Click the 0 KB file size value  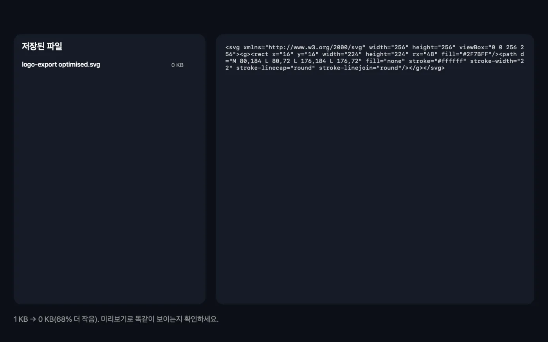tap(177, 65)
